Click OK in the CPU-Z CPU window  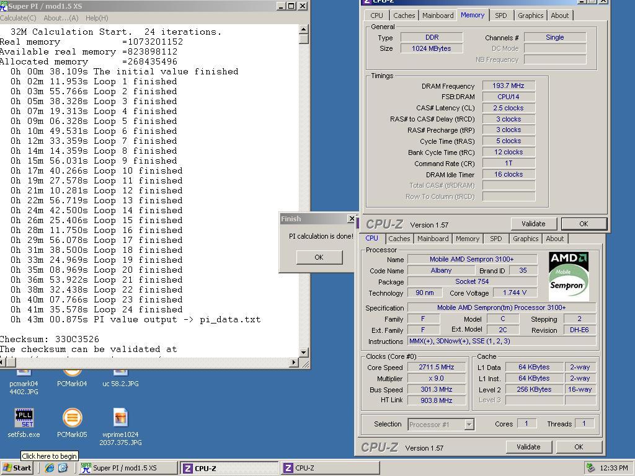tap(579, 447)
